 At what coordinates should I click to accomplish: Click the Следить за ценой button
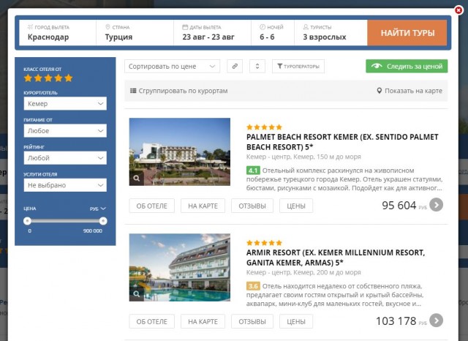click(x=407, y=66)
